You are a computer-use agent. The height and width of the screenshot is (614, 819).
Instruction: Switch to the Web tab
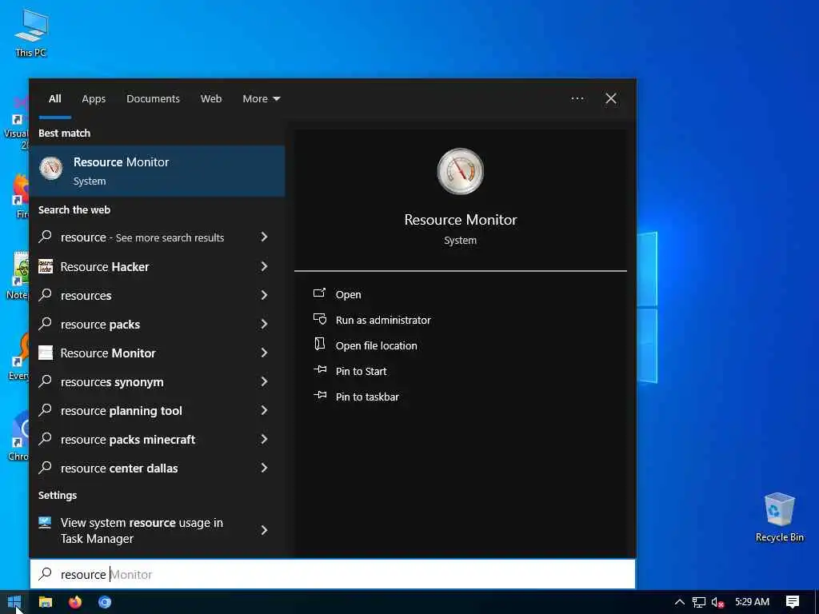[211, 98]
